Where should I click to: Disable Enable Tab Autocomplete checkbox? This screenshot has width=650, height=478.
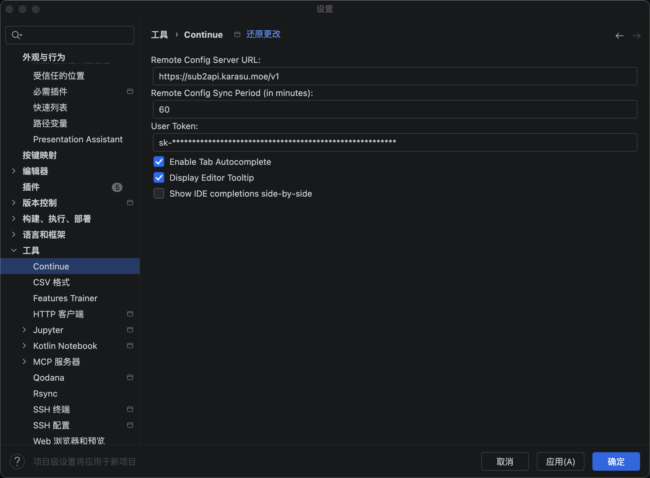(x=159, y=162)
